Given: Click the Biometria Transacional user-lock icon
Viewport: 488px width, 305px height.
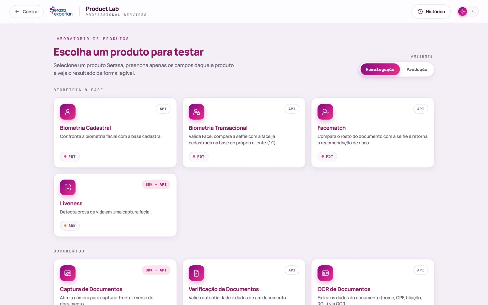Looking at the screenshot, I should pos(196,112).
